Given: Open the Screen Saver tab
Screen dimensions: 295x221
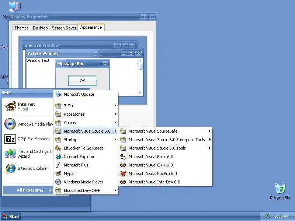Looking at the screenshot, I should [64, 28].
